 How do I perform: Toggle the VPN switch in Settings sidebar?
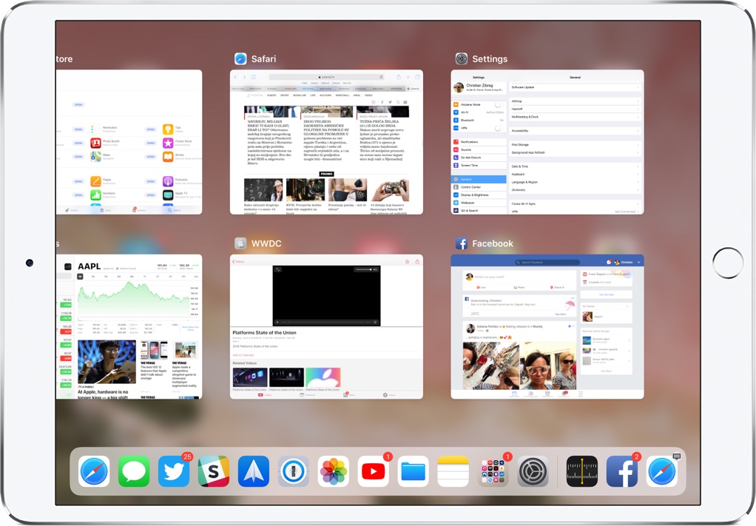499,128
